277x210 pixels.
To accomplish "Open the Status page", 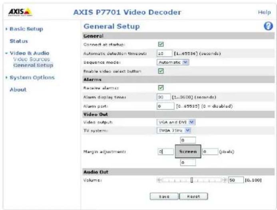I will point(19,41).
